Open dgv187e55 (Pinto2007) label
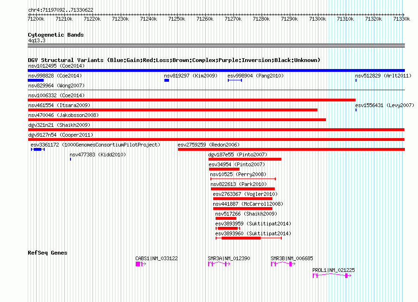The width and height of the screenshot is (418, 302). 238,155
